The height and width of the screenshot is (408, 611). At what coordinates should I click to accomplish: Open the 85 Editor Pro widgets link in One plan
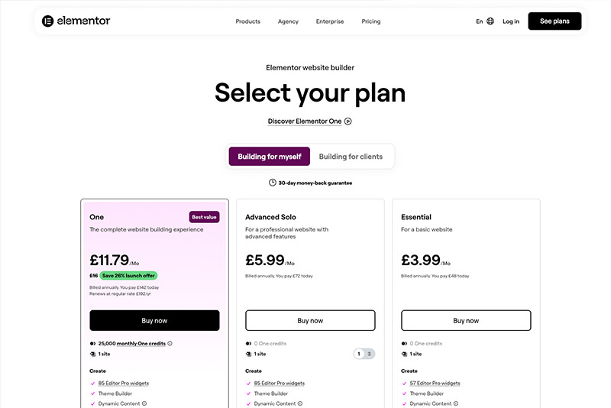pyautogui.click(x=125, y=383)
